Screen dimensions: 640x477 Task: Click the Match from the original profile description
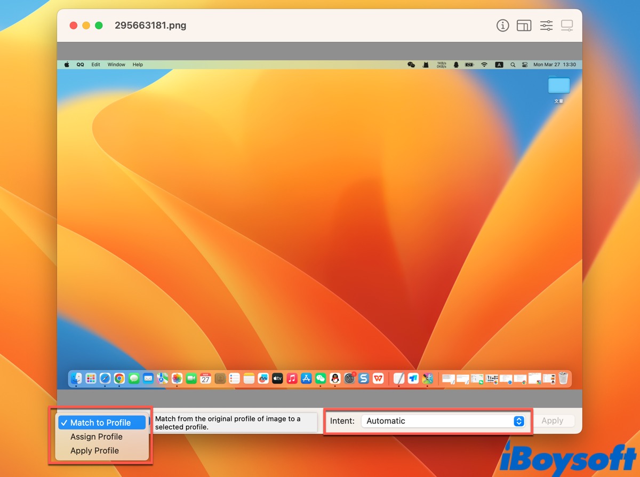228,423
